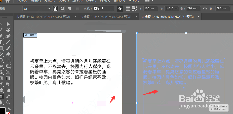233x114 pixels.
Task: Open the 效果(C) menu
Action: pyautogui.click(x=91, y=1)
